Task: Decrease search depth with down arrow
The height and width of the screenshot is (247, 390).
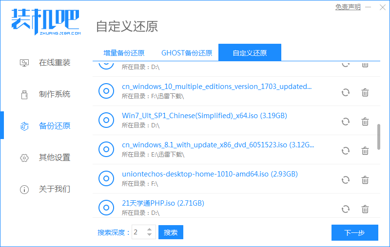Action: point(150,236)
